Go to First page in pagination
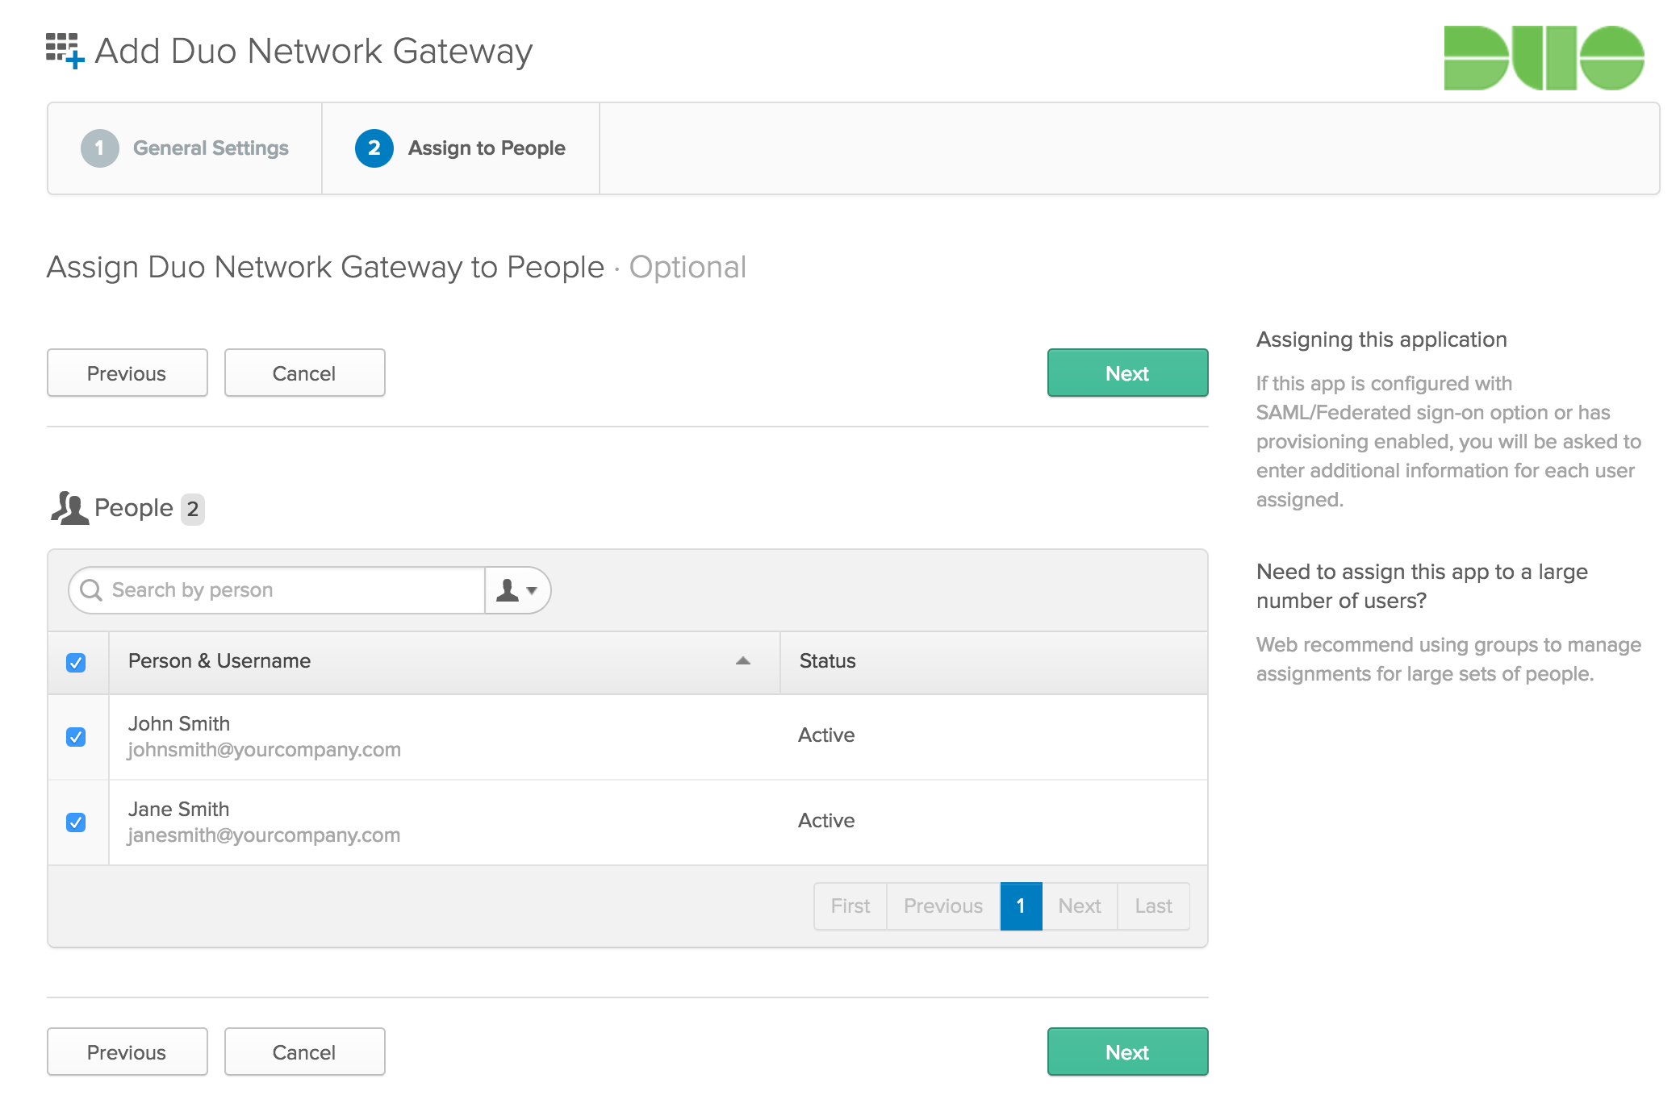This screenshot has height=1116, width=1680. pyautogui.click(x=850, y=906)
